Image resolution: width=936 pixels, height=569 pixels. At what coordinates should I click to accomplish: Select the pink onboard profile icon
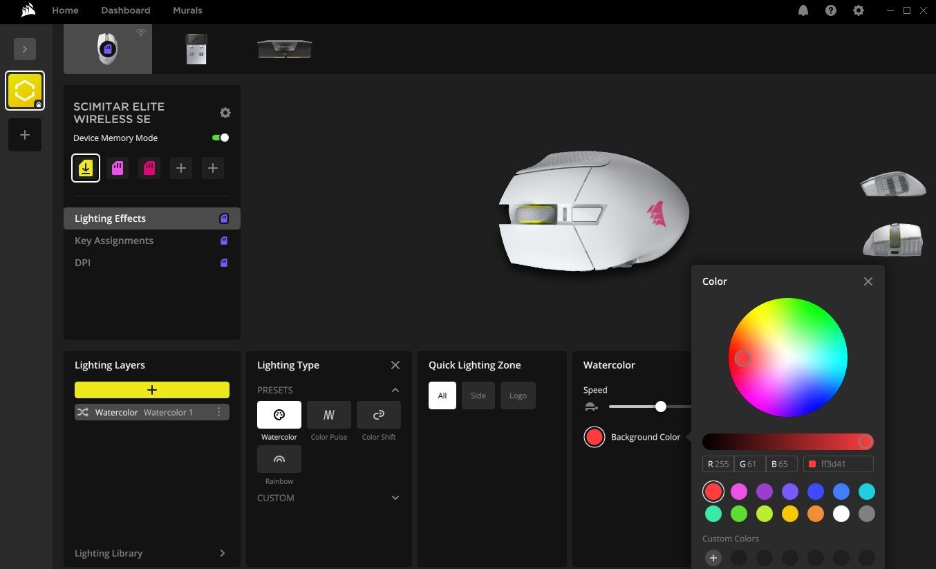click(118, 167)
